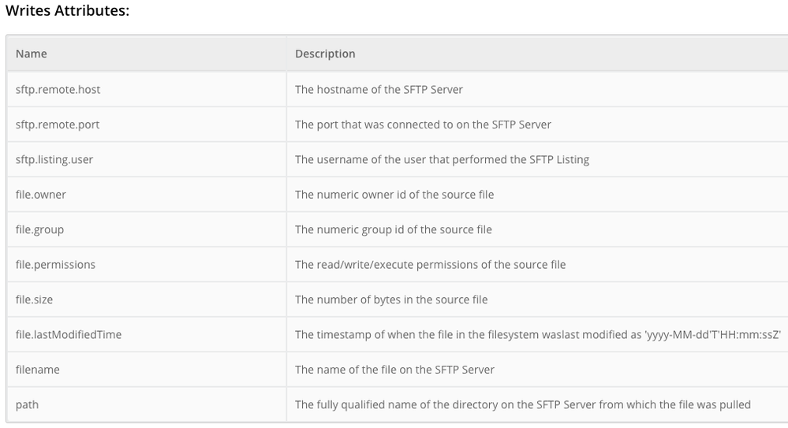Select the file.group attribute cell
788x428 pixels.
pyautogui.click(x=39, y=229)
